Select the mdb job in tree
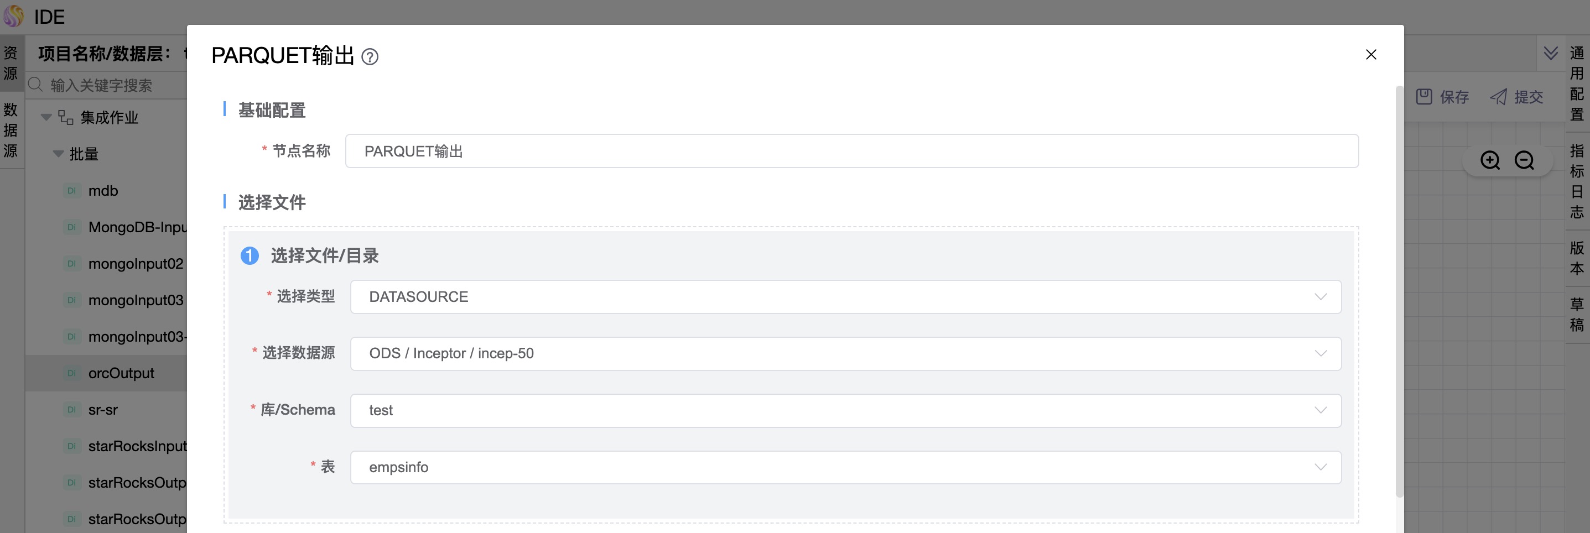Viewport: 1590px width, 533px height. (x=103, y=191)
